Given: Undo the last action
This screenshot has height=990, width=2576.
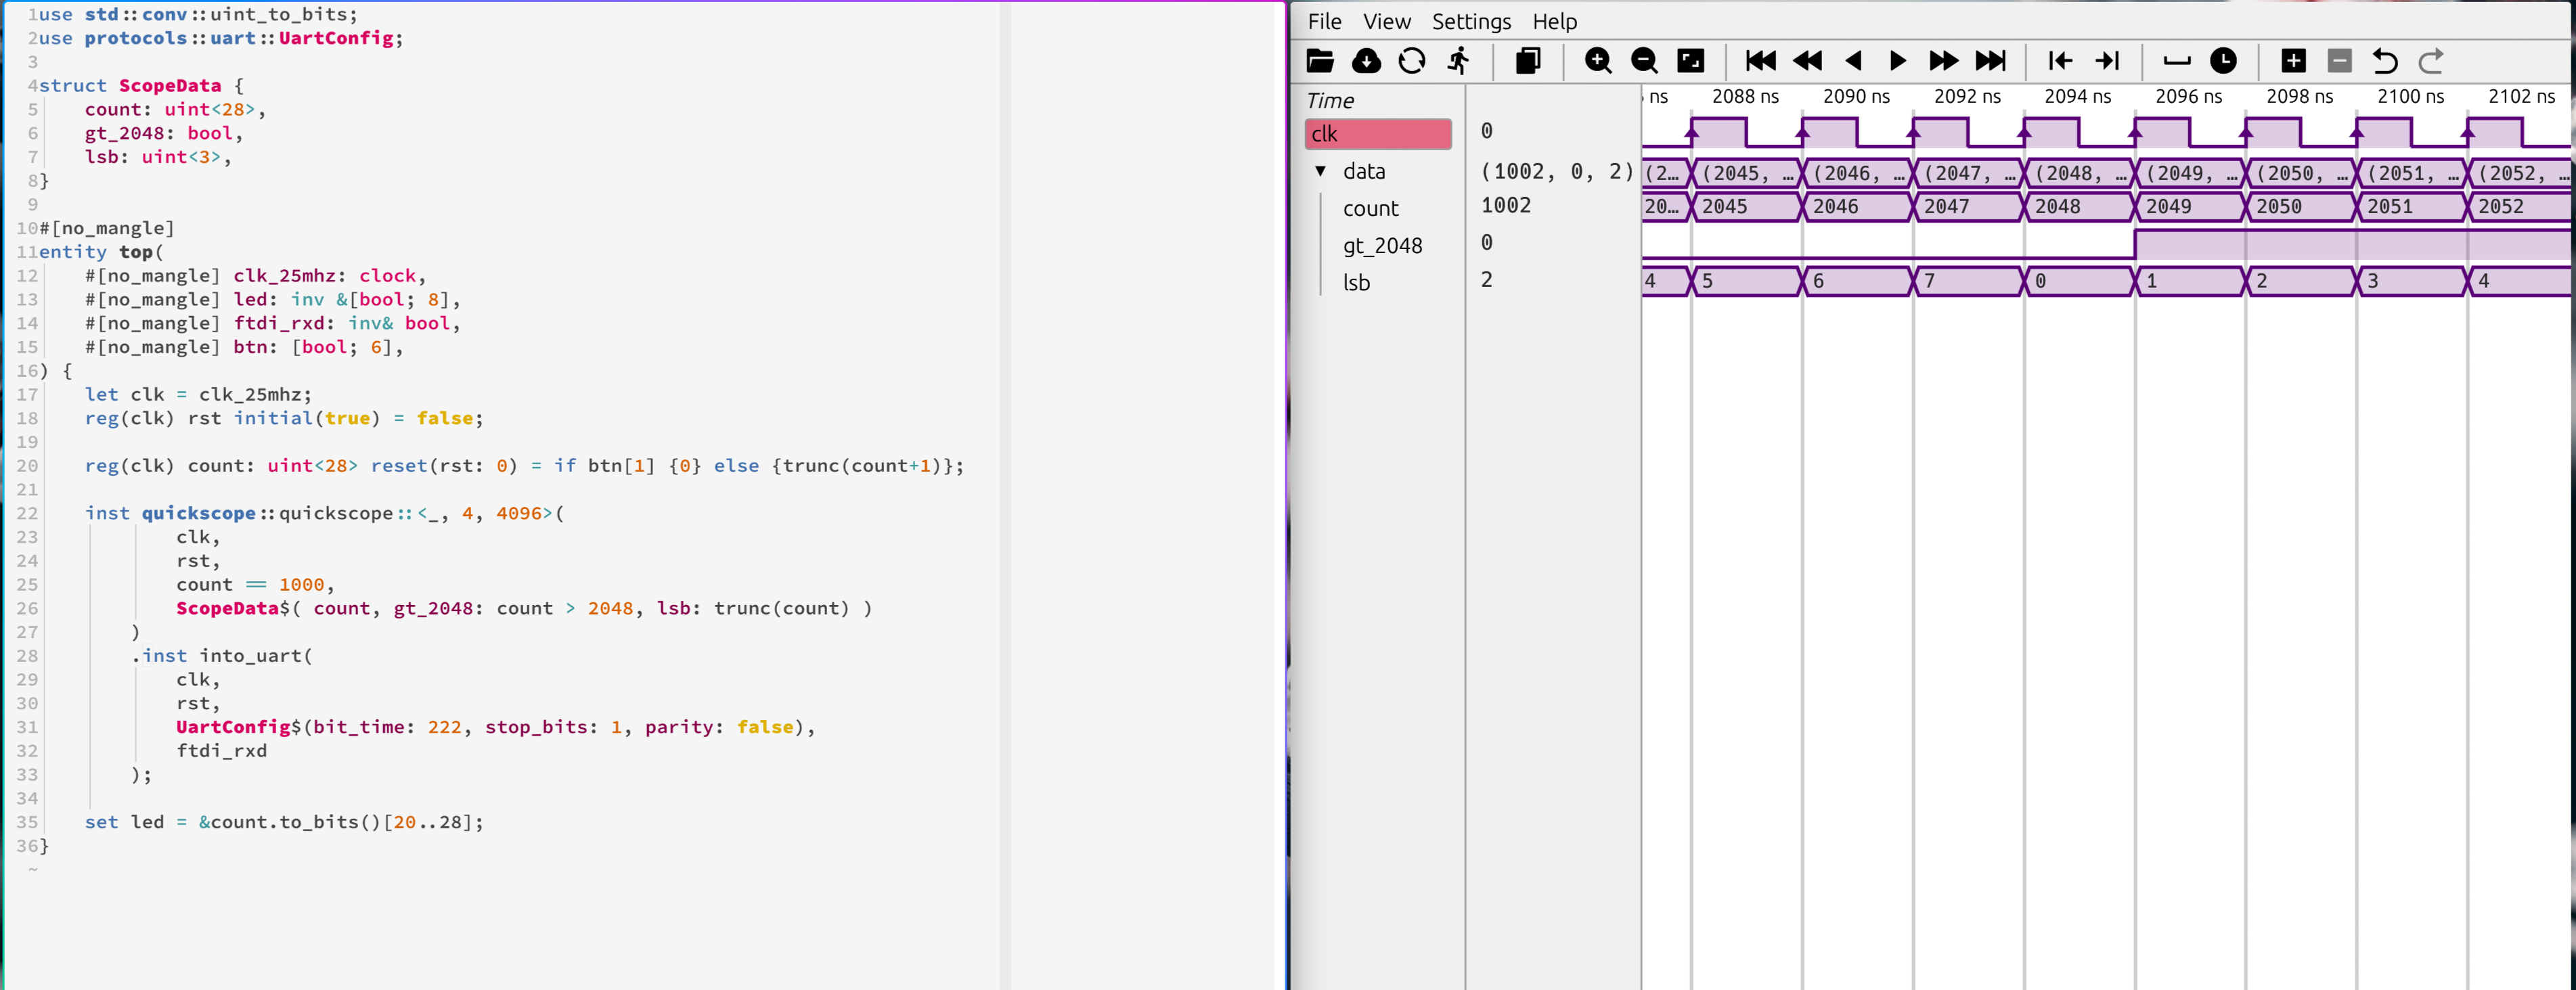Looking at the screenshot, I should tap(2385, 61).
